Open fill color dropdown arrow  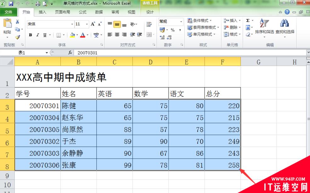tap(77, 35)
